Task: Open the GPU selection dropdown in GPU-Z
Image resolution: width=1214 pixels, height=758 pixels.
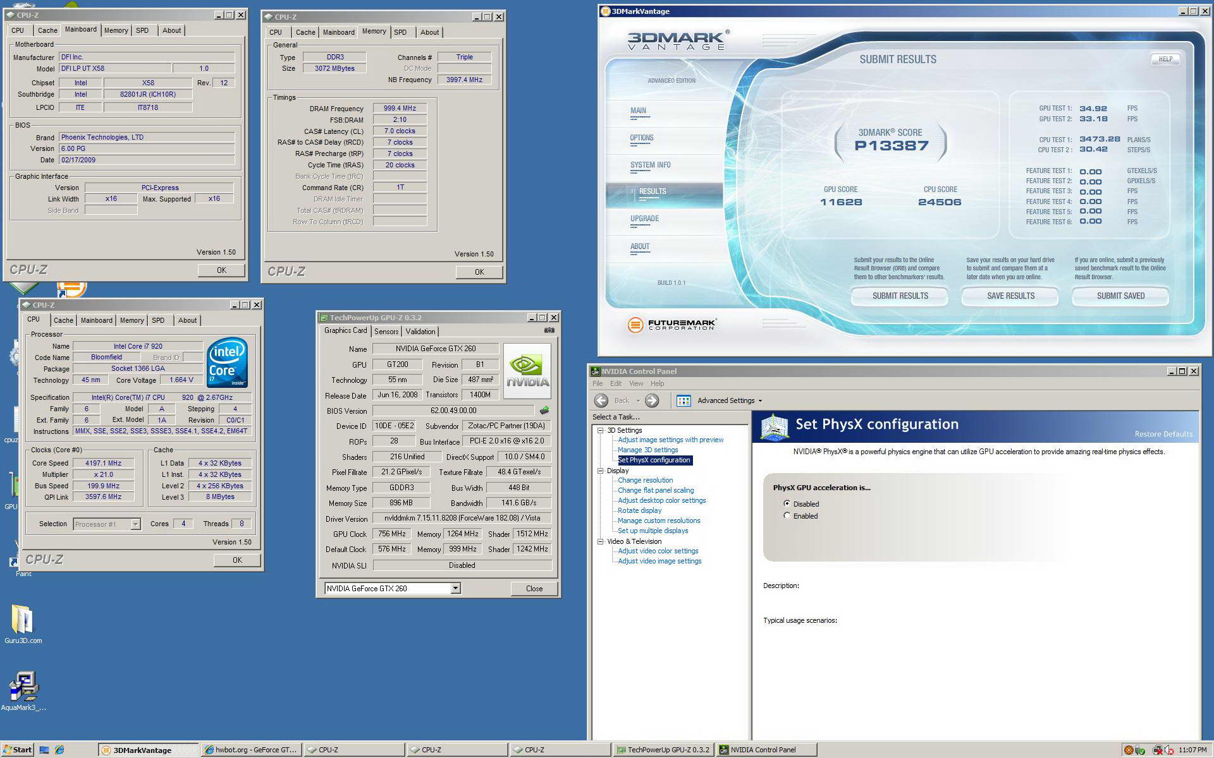Action: [455, 588]
